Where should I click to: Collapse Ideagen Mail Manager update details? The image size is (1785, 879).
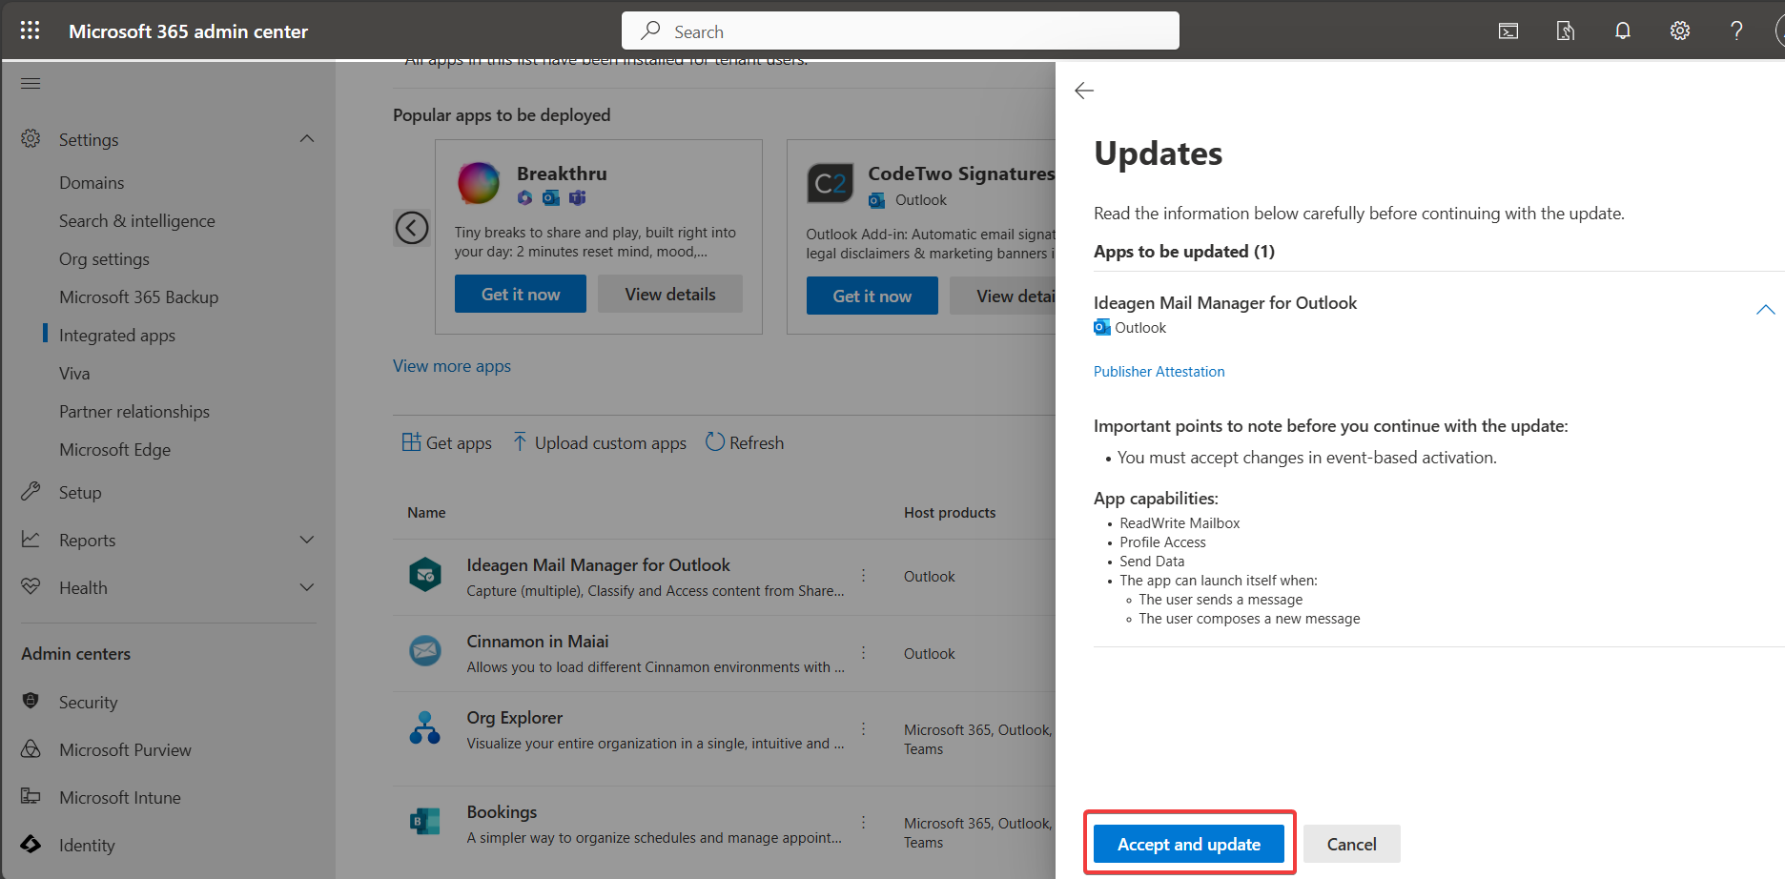[x=1765, y=310]
